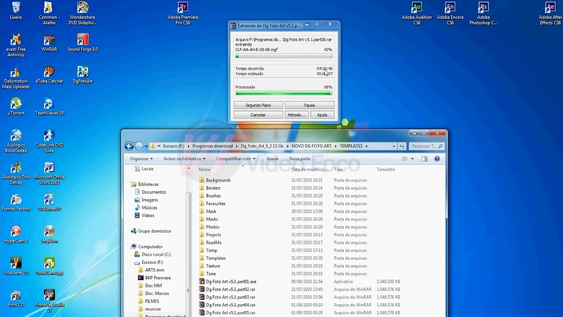Image resolution: width=563 pixels, height=317 pixels.
Task: Click Nova pasta in Explorer toolbar
Action: coord(300,158)
